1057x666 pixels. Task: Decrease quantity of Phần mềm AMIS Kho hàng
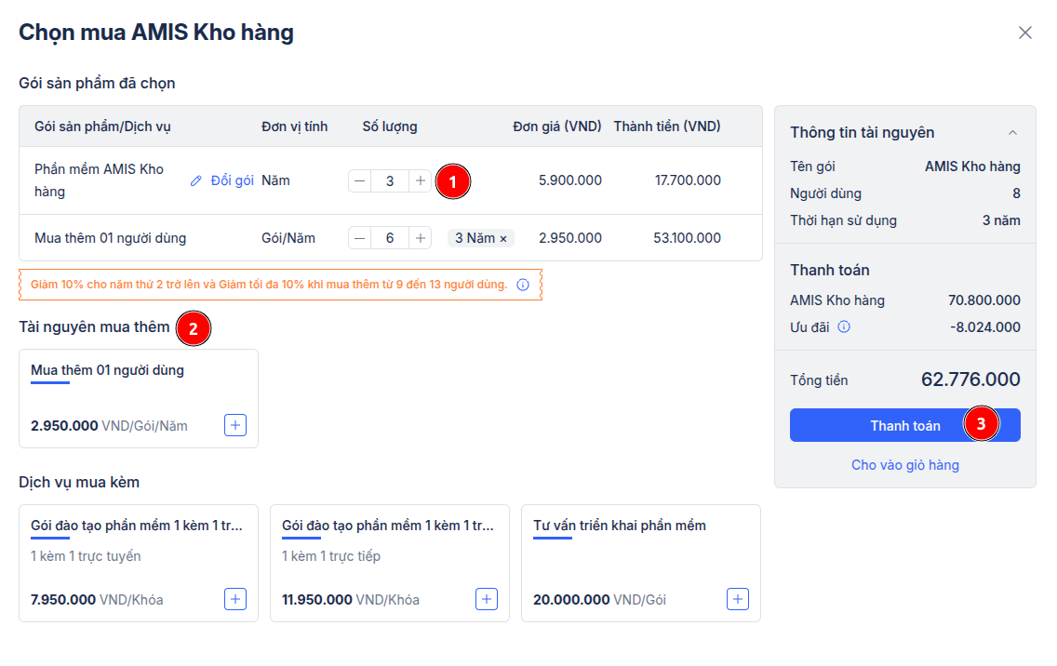(x=359, y=180)
